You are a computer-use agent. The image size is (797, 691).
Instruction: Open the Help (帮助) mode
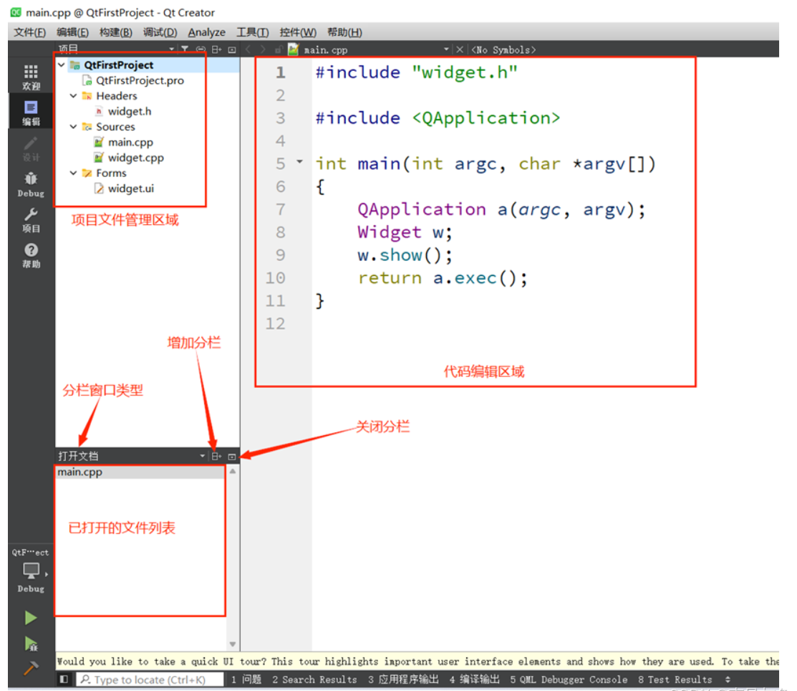coord(31,255)
